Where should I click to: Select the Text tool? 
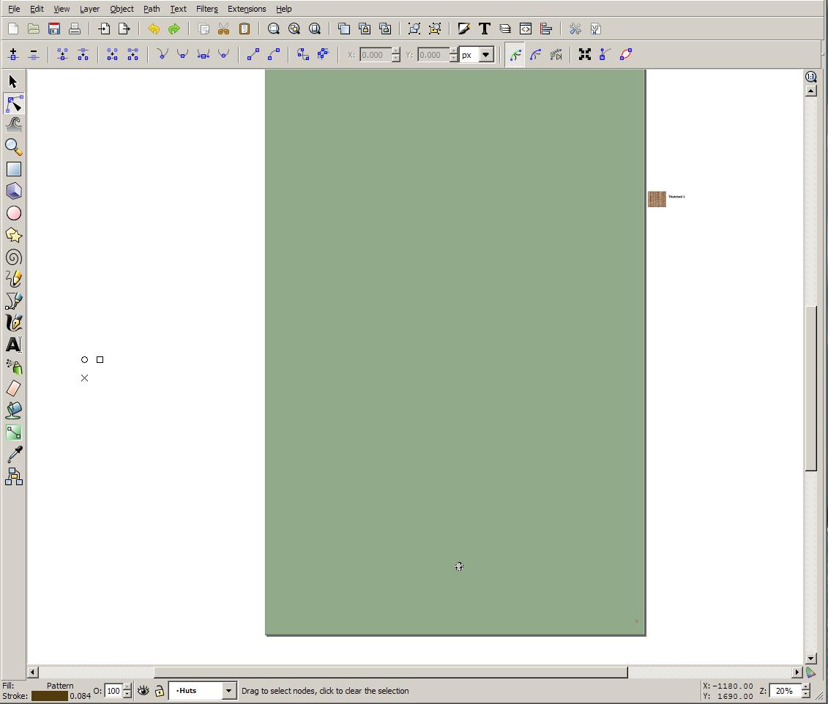coord(13,345)
